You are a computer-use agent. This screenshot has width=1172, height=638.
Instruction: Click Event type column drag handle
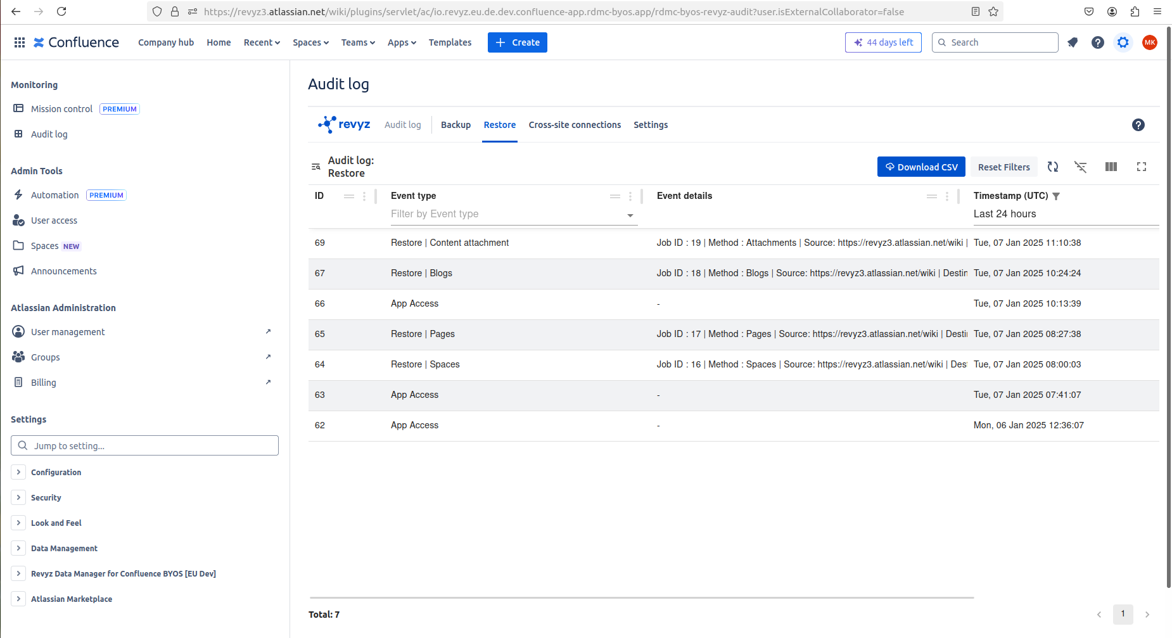(615, 196)
